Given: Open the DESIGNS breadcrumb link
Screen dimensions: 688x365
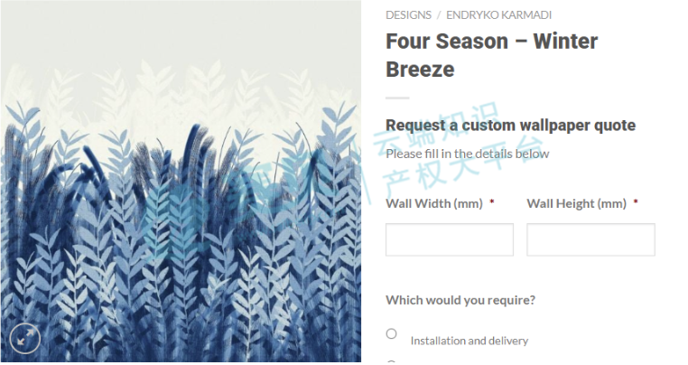Looking at the screenshot, I should 408,15.
